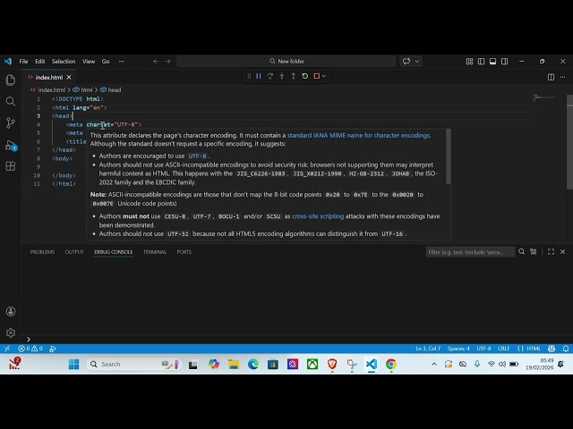Open the standard IANA MIME name link
Viewport: 573px width, 429px height.
click(x=358, y=135)
